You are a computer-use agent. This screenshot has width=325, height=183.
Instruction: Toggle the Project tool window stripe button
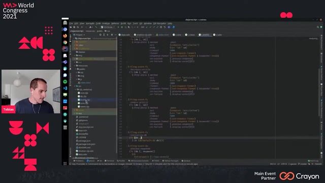[70, 38]
